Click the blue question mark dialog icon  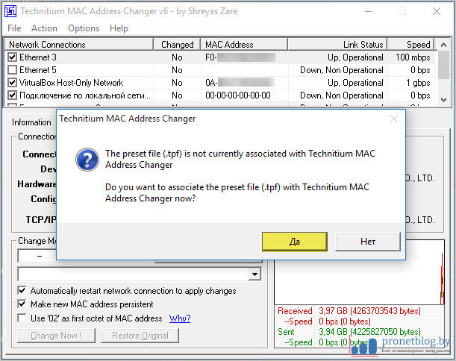87,160
